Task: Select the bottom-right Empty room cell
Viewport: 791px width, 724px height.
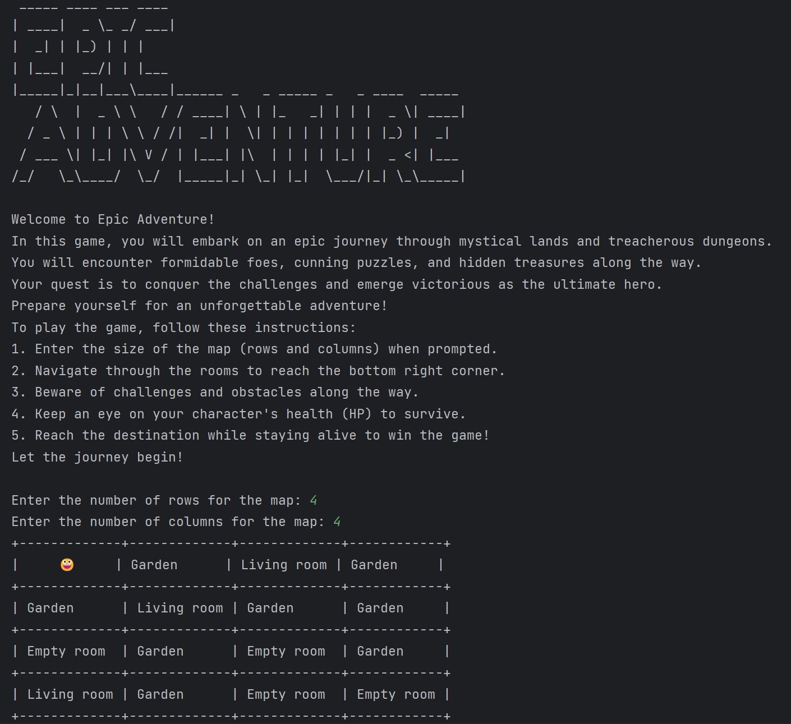Action: click(396, 694)
